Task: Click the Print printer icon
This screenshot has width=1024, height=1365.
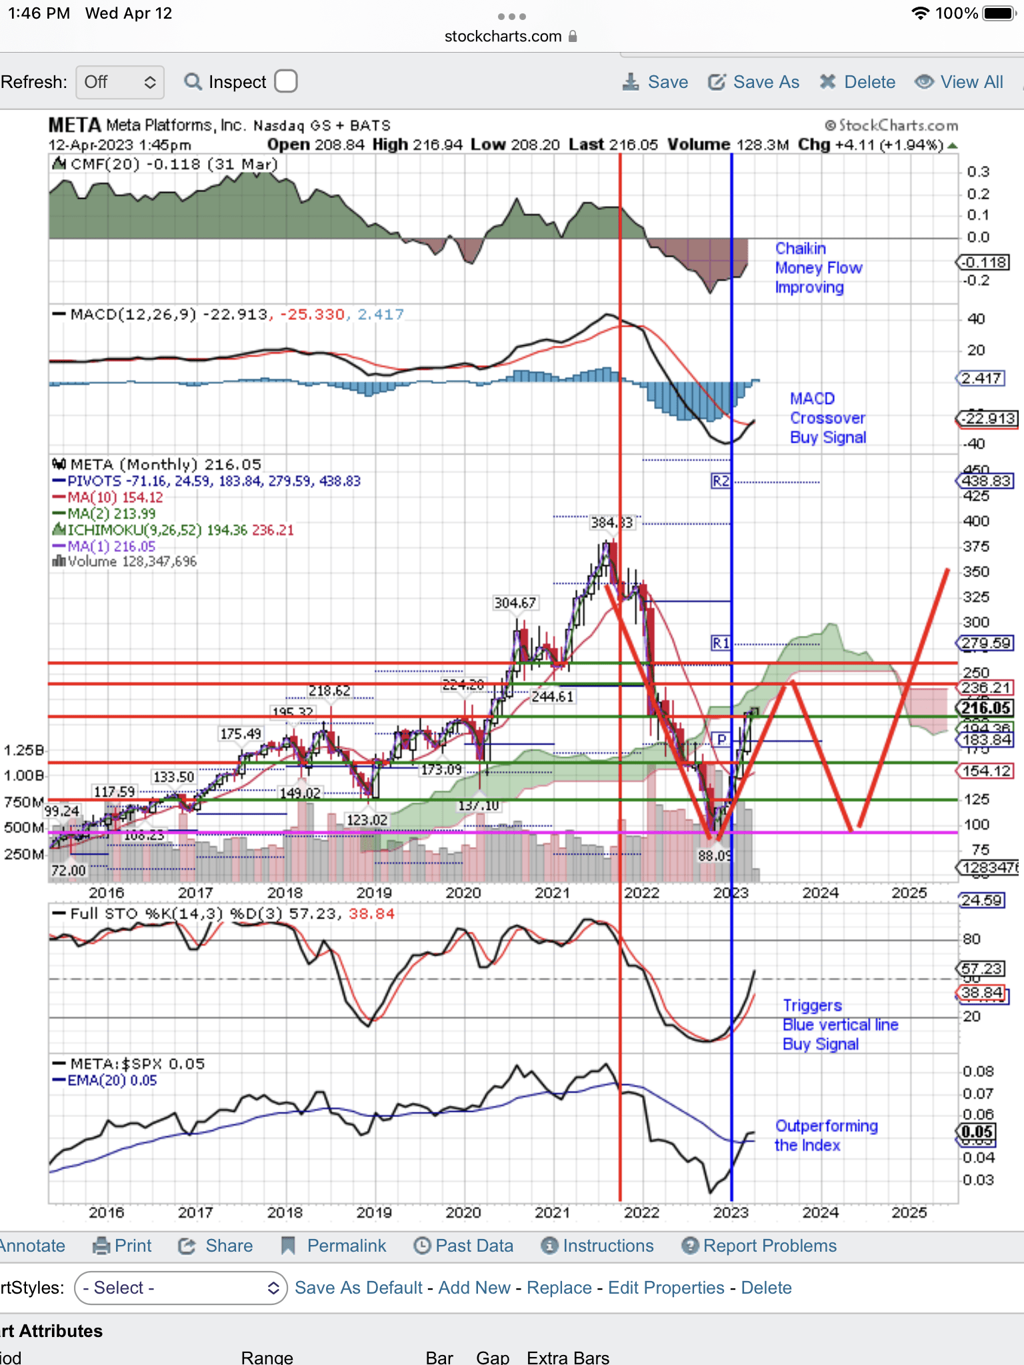Action: point(101,1246)
